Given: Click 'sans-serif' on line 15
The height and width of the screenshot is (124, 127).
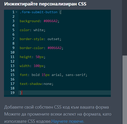Looking at the screenshot, I should [75, 75].
